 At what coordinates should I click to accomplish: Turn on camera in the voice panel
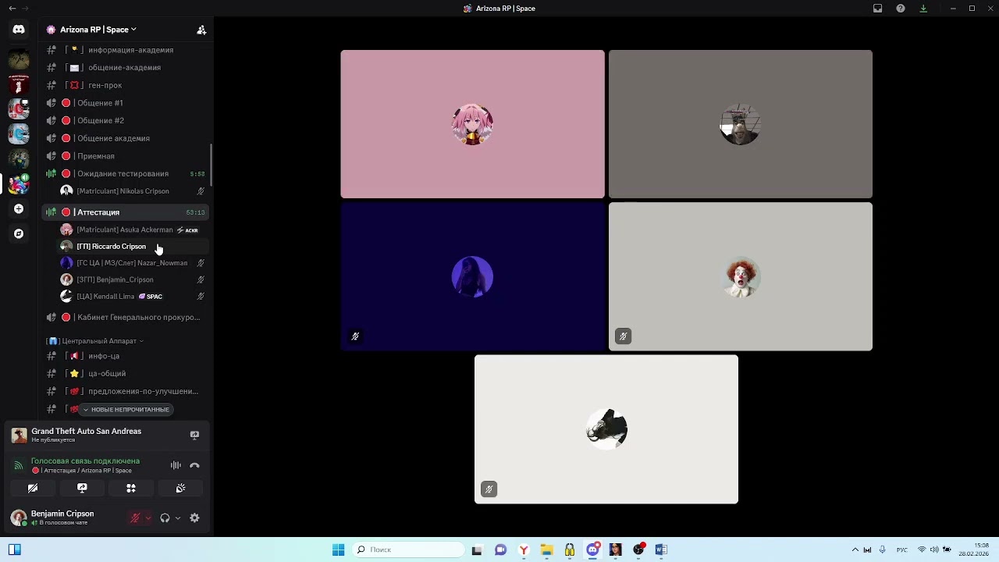click(x=33, y=488)
